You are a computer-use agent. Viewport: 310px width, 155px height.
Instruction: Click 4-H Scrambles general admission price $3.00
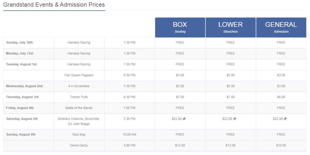(x=281, y=86)
